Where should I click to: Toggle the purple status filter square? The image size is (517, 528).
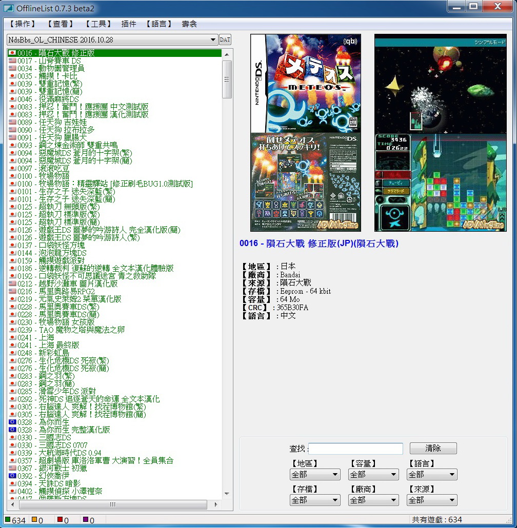click(86, 520)
